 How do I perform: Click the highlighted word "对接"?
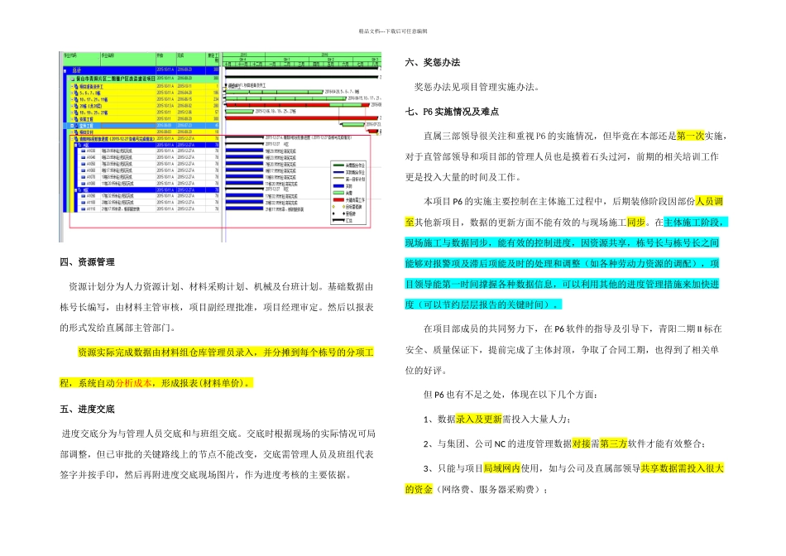pyautogui.click(x=582, y=443)
